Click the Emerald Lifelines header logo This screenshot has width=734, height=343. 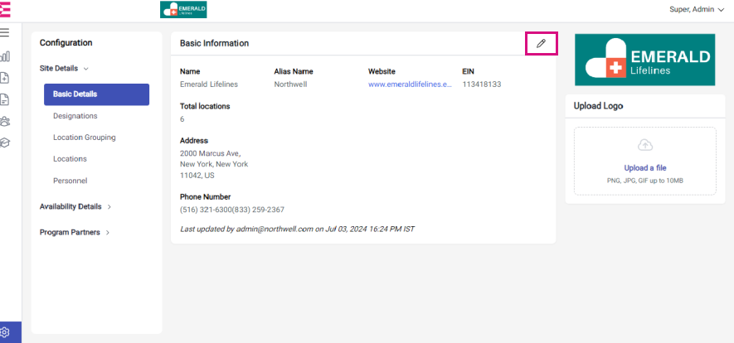tap(183, 10)
